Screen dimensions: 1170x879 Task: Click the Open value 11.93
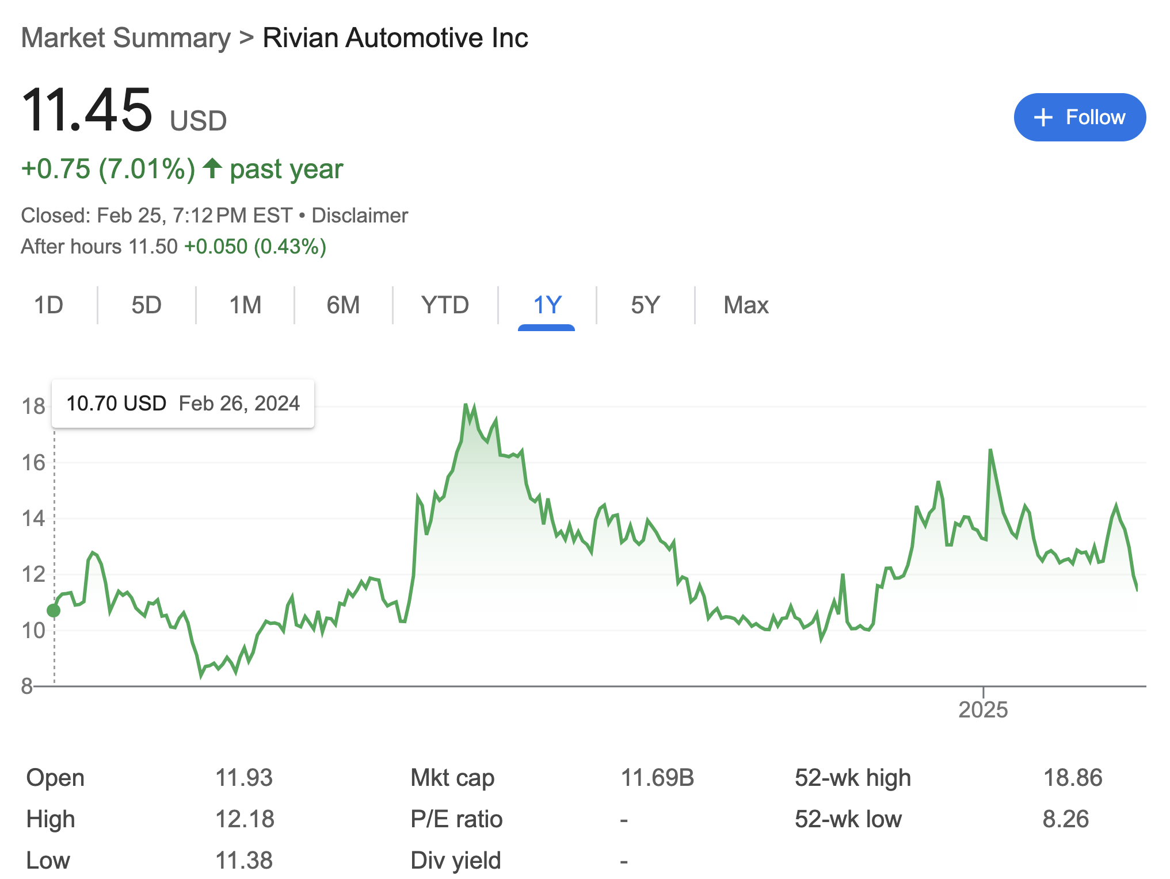243,778
